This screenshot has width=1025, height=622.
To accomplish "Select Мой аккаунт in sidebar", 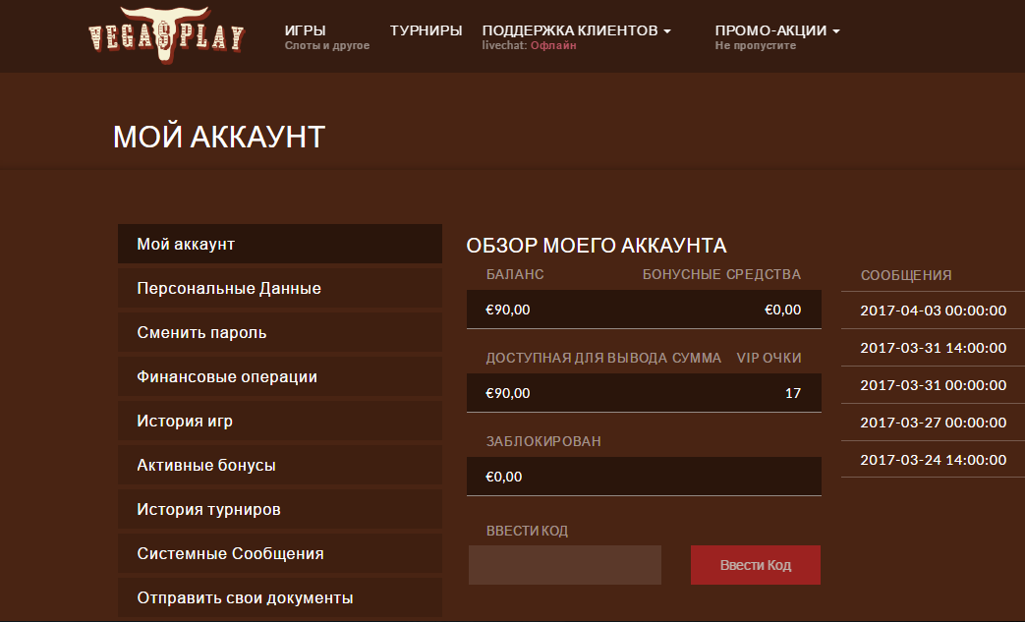I will point(280,244).
